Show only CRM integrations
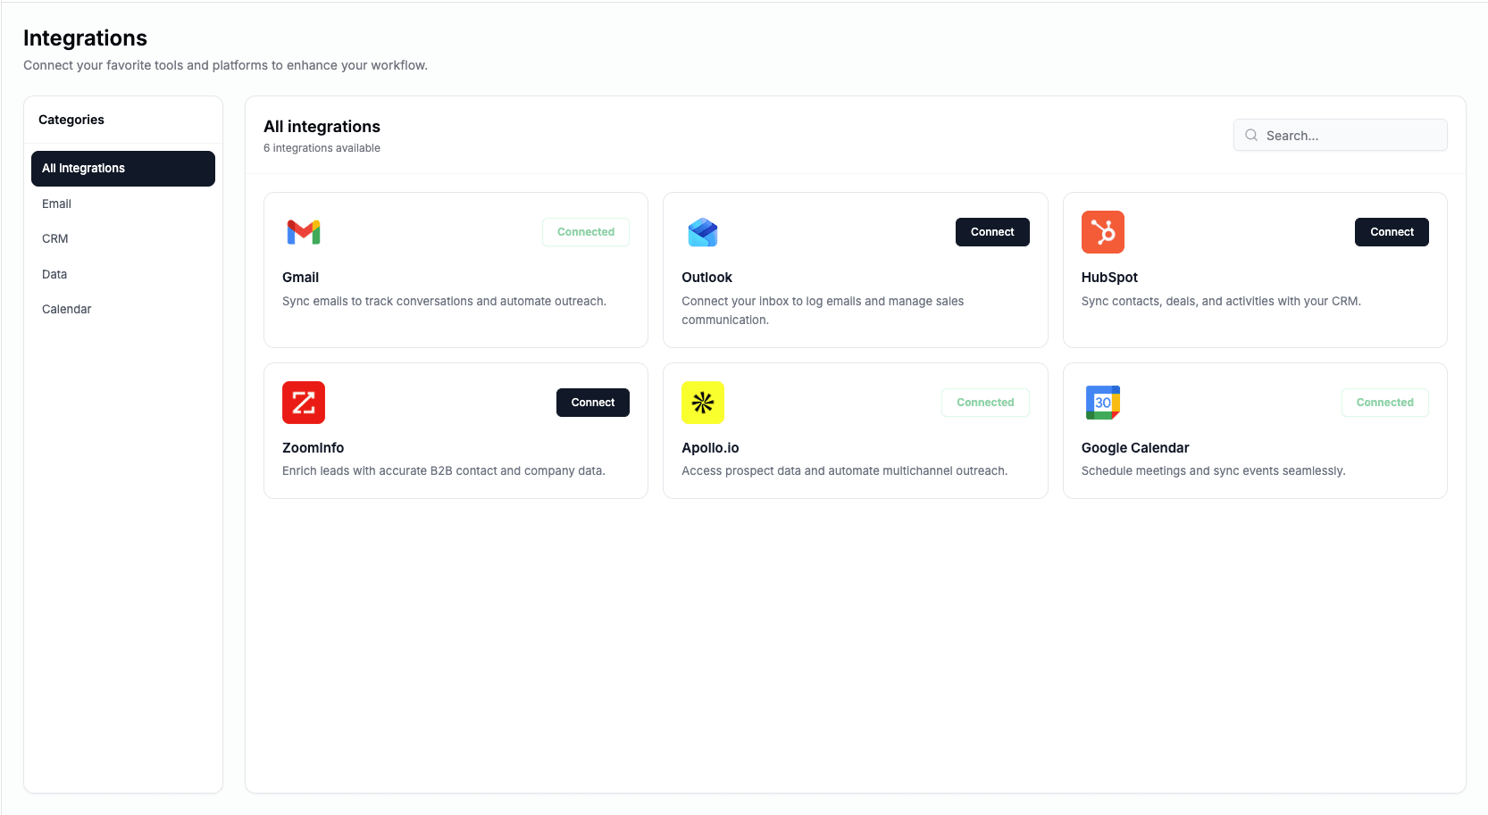Viewport: 1488px width, 815px height. (x=55, y=238)
